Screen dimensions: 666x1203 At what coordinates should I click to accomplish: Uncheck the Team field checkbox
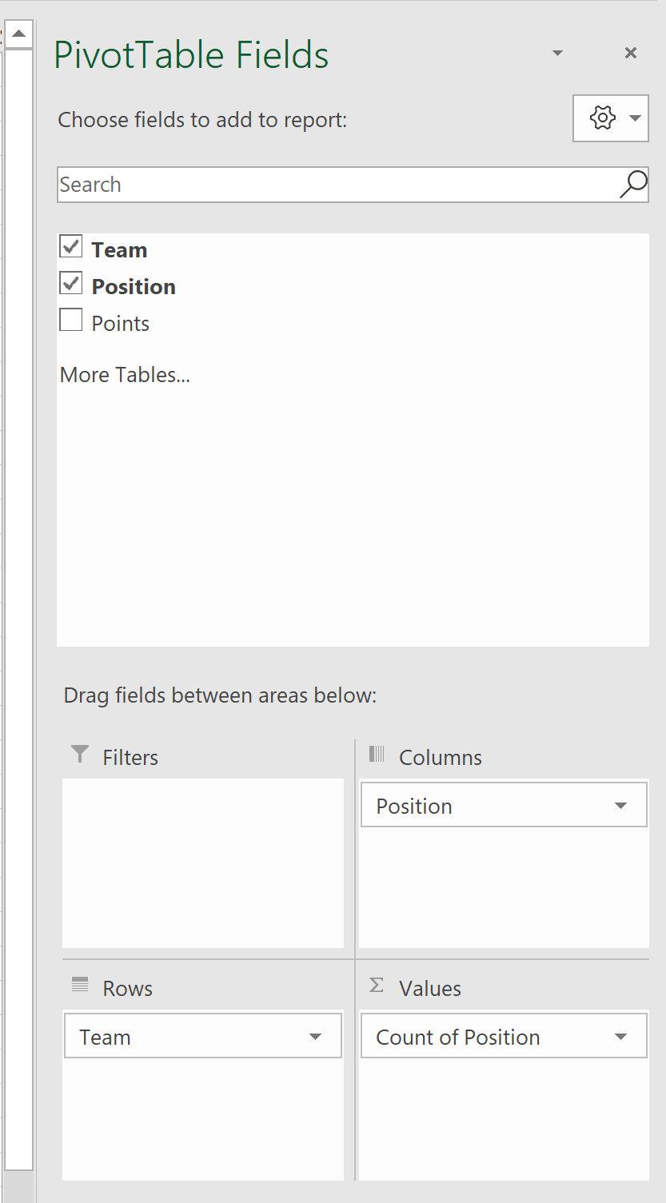click(x=71, y=247)
